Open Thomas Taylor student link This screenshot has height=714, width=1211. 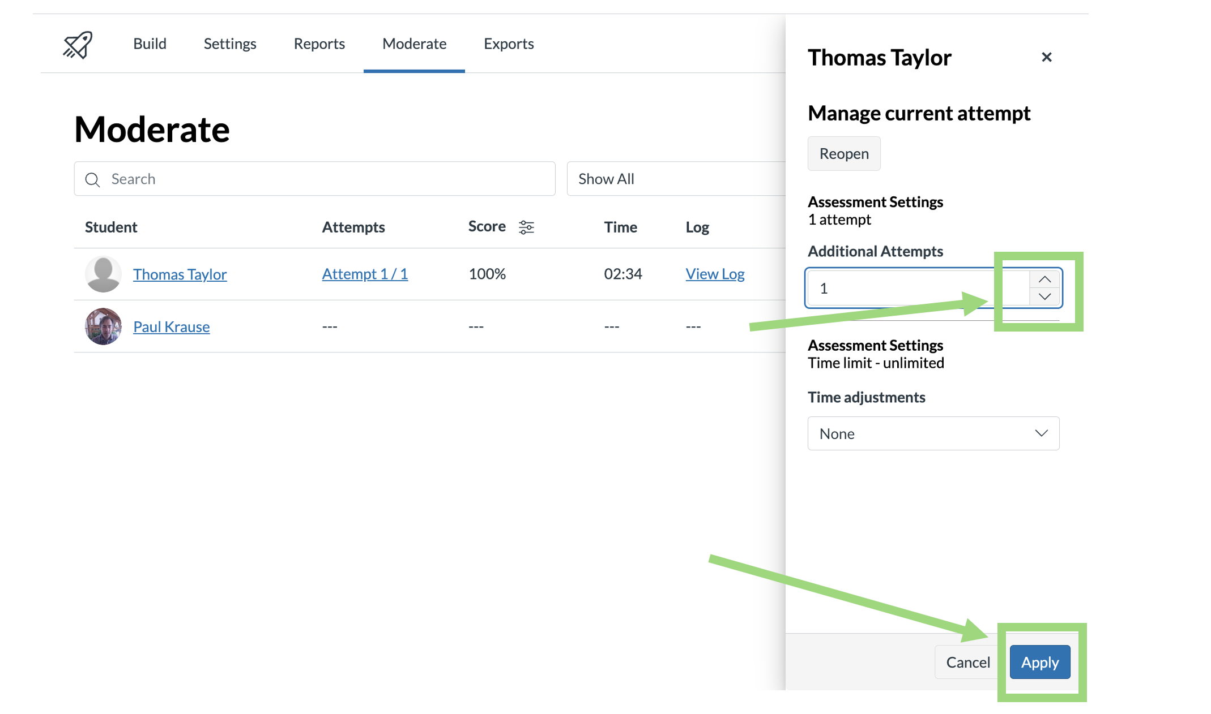(180, 274)
